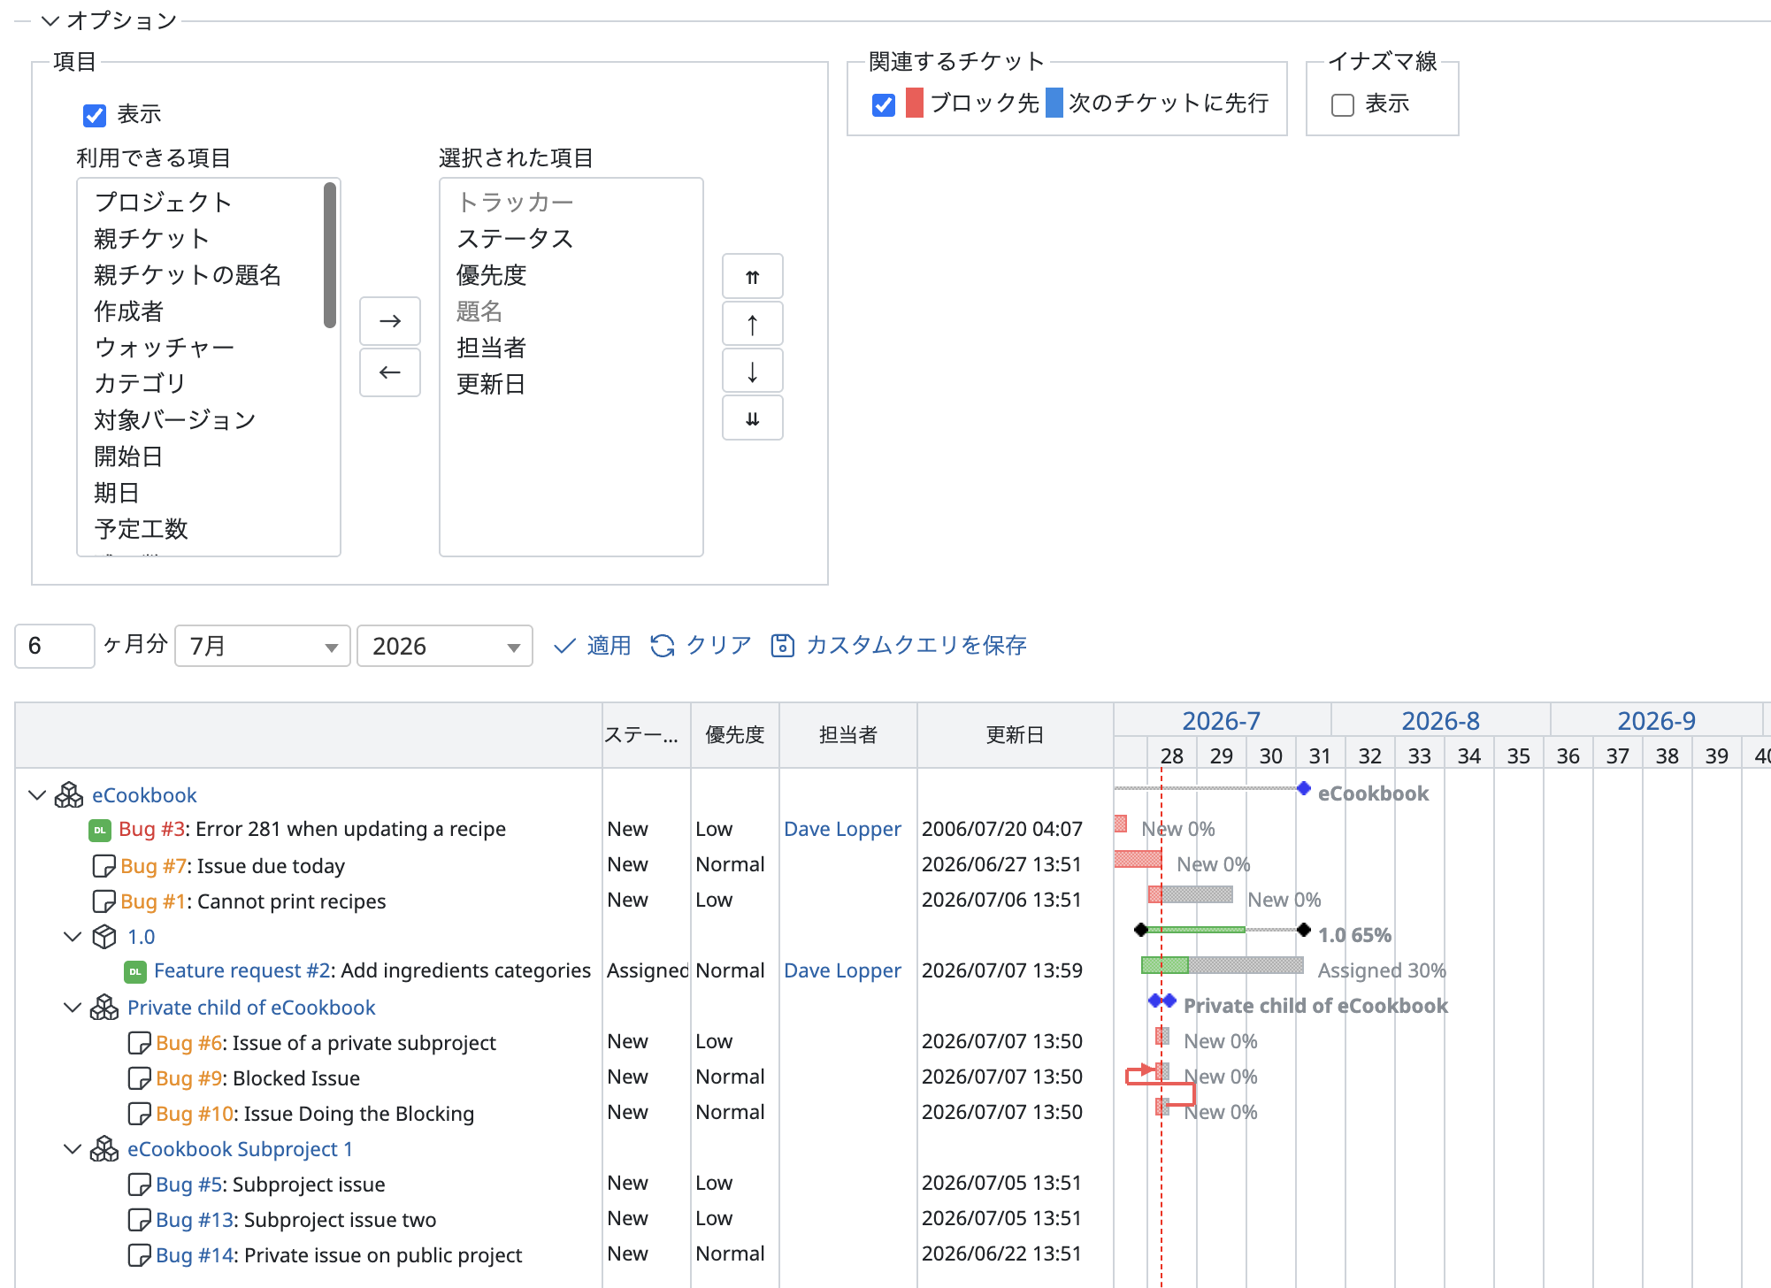
Task: Click the Private child project icon
Action: pyautogui.click(x=104, y=1007)
